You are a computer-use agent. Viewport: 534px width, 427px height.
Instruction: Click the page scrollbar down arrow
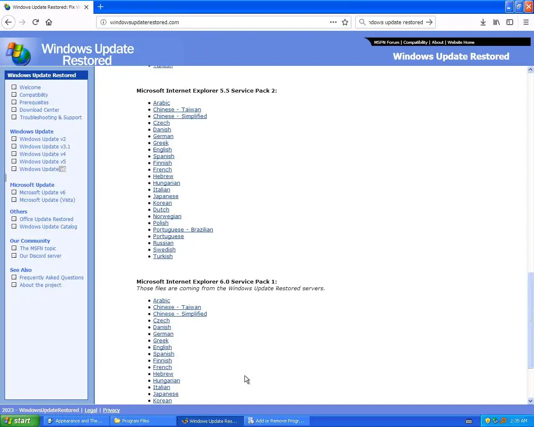pos(530,401)
